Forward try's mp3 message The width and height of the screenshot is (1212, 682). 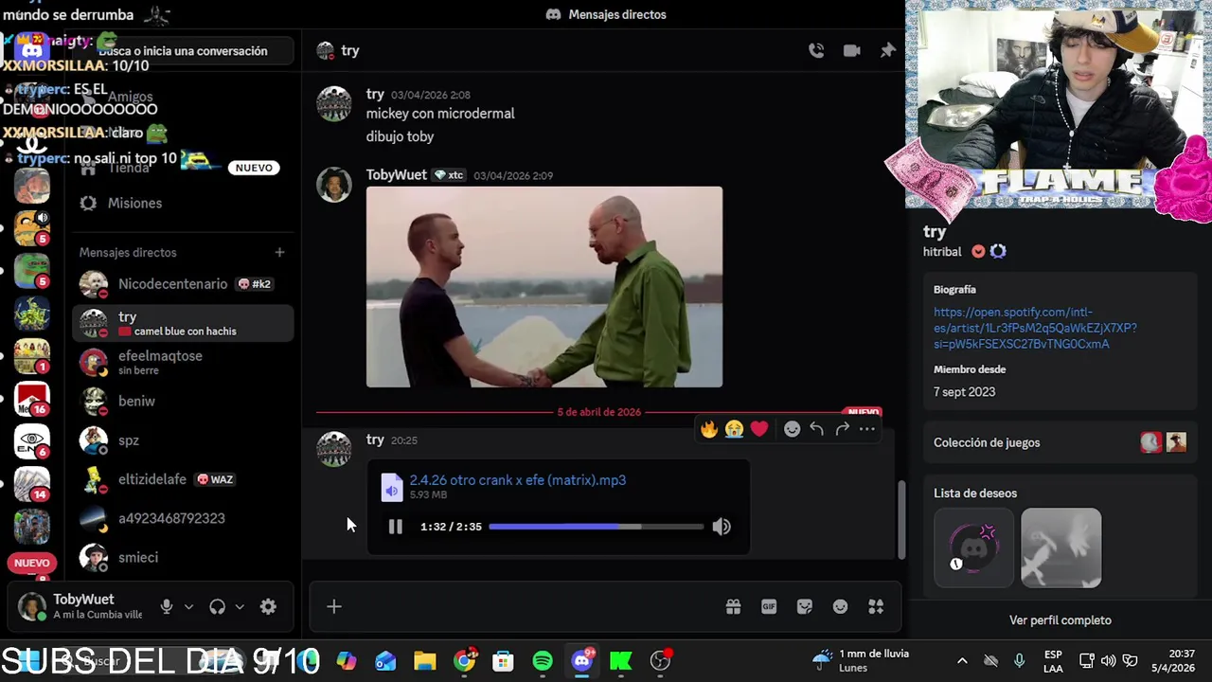[x=842, y=429]
